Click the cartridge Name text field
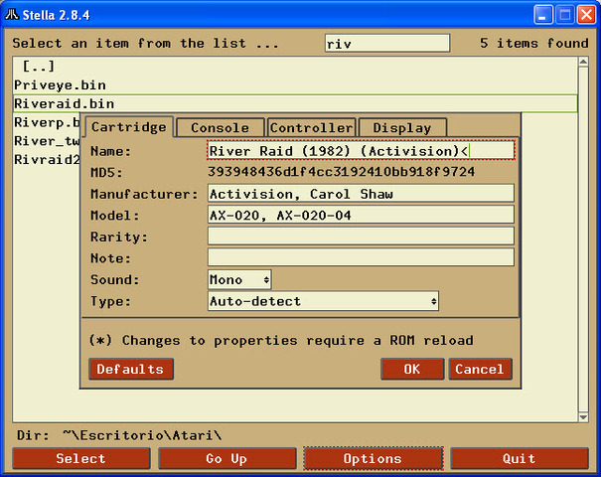Viewport: 601px width, 477px height. [361, 151]
